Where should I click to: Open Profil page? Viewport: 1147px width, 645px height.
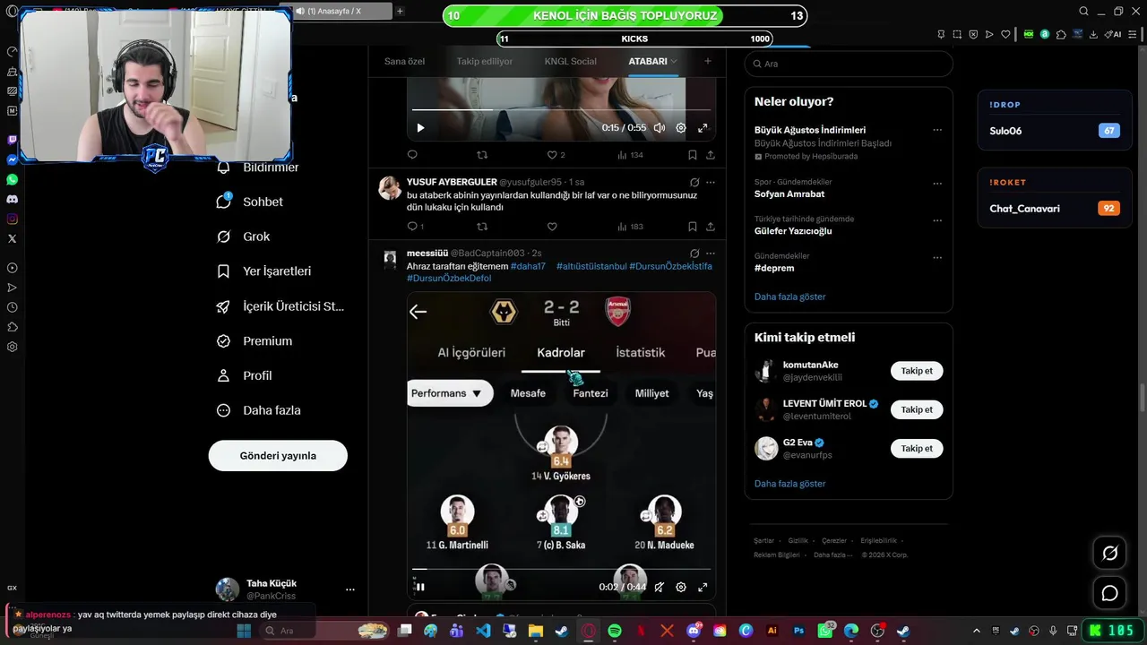(245, 375)
